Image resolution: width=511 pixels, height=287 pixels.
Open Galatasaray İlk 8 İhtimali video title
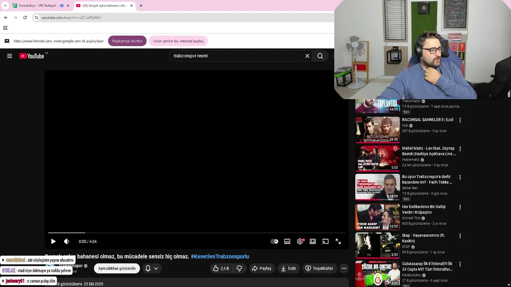[427, 267]
